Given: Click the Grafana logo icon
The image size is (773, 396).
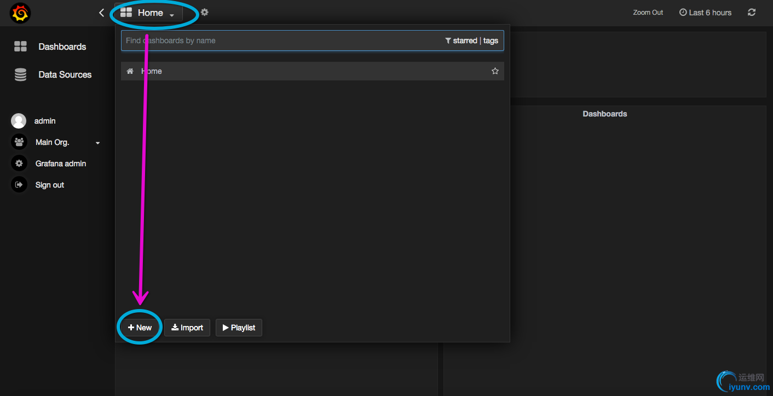Looking at the screenshot, I should click(20, 13).
